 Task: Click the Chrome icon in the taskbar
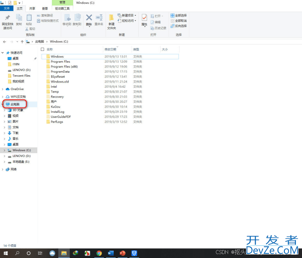pos(99,253)
